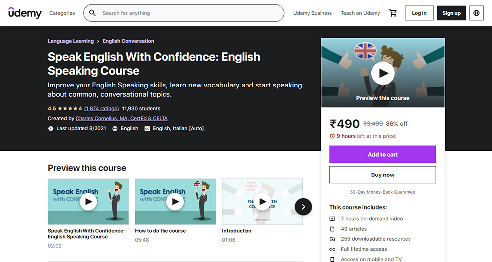Click the downloadable resources folder icon
Screen dimensions: 492x262
[332, 239]
